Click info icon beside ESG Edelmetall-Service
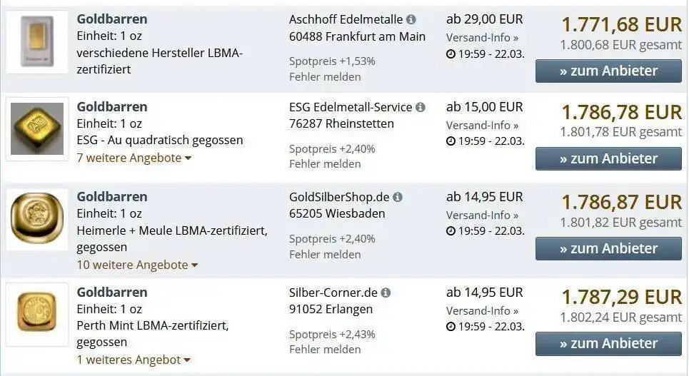The height and width of the screenshot is (376, 689). click(x=421, y=107)
